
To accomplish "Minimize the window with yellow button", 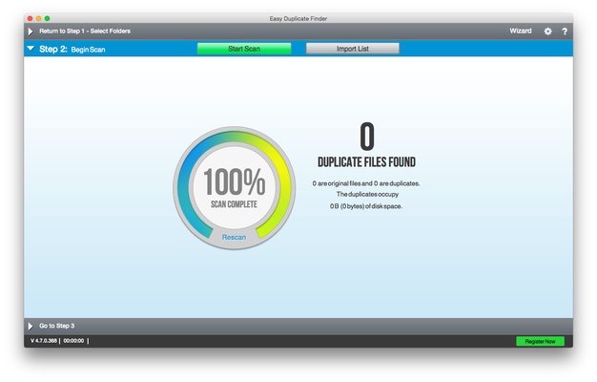I will coord(39,18).
